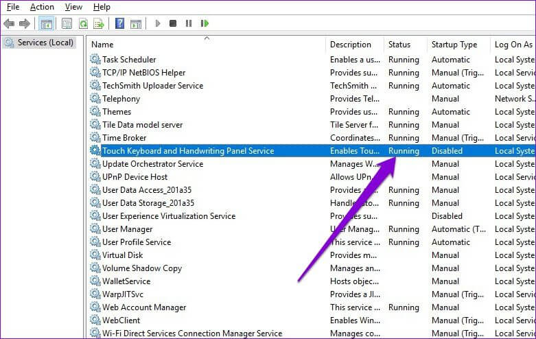536x339 pixels.
Task: Click the Back arrow toolbar icon
Action: click(x=9, y=23)
